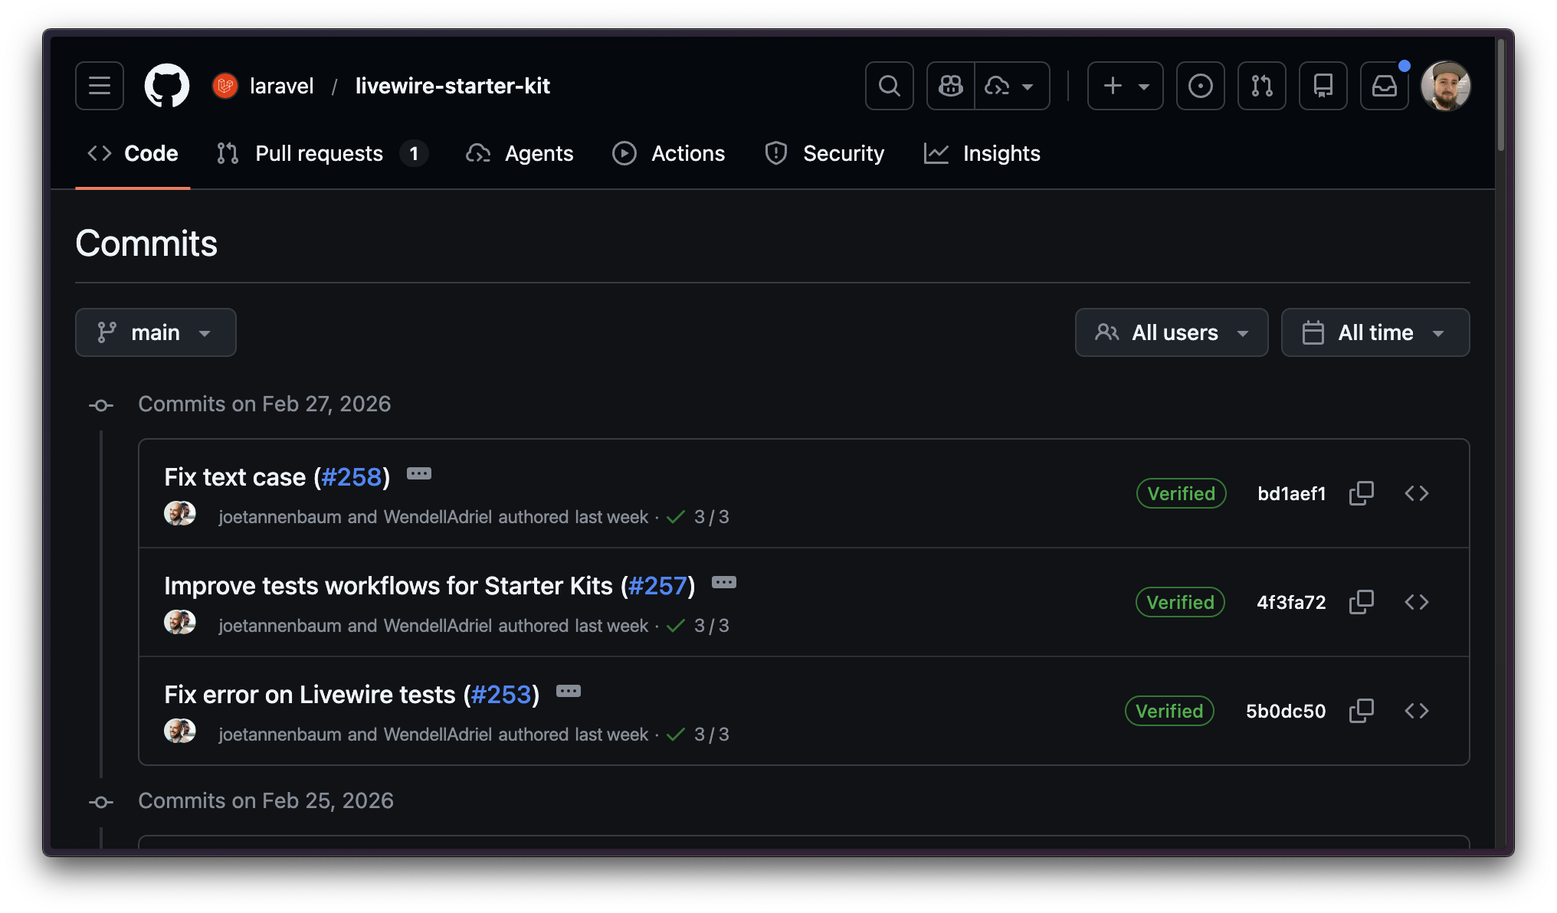Open pull request #253 link

coord(501,695)
